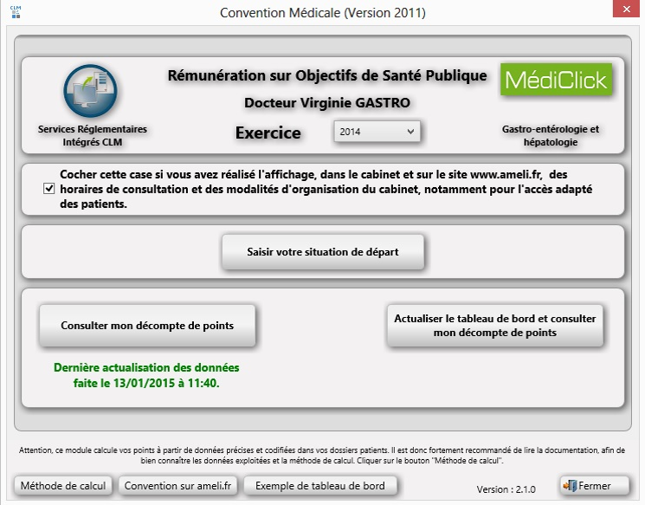This screenshot has height=505, width=645.
Task: Click Actualiser le tableau de bord button
Action: [495, 326]
